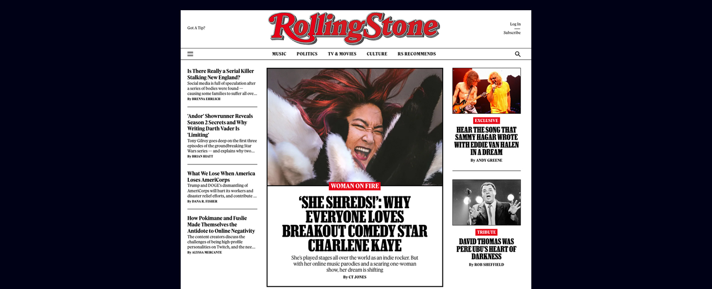Click the Woman On Fire tag
The width and height of the screenshot is (712, 289).
(x=355, y=186)
